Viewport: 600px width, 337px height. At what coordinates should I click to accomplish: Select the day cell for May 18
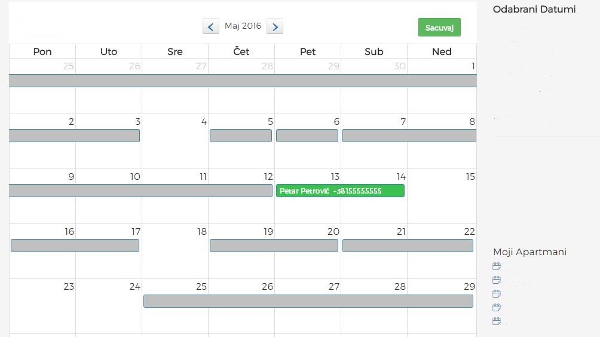[x=175, y=257]
